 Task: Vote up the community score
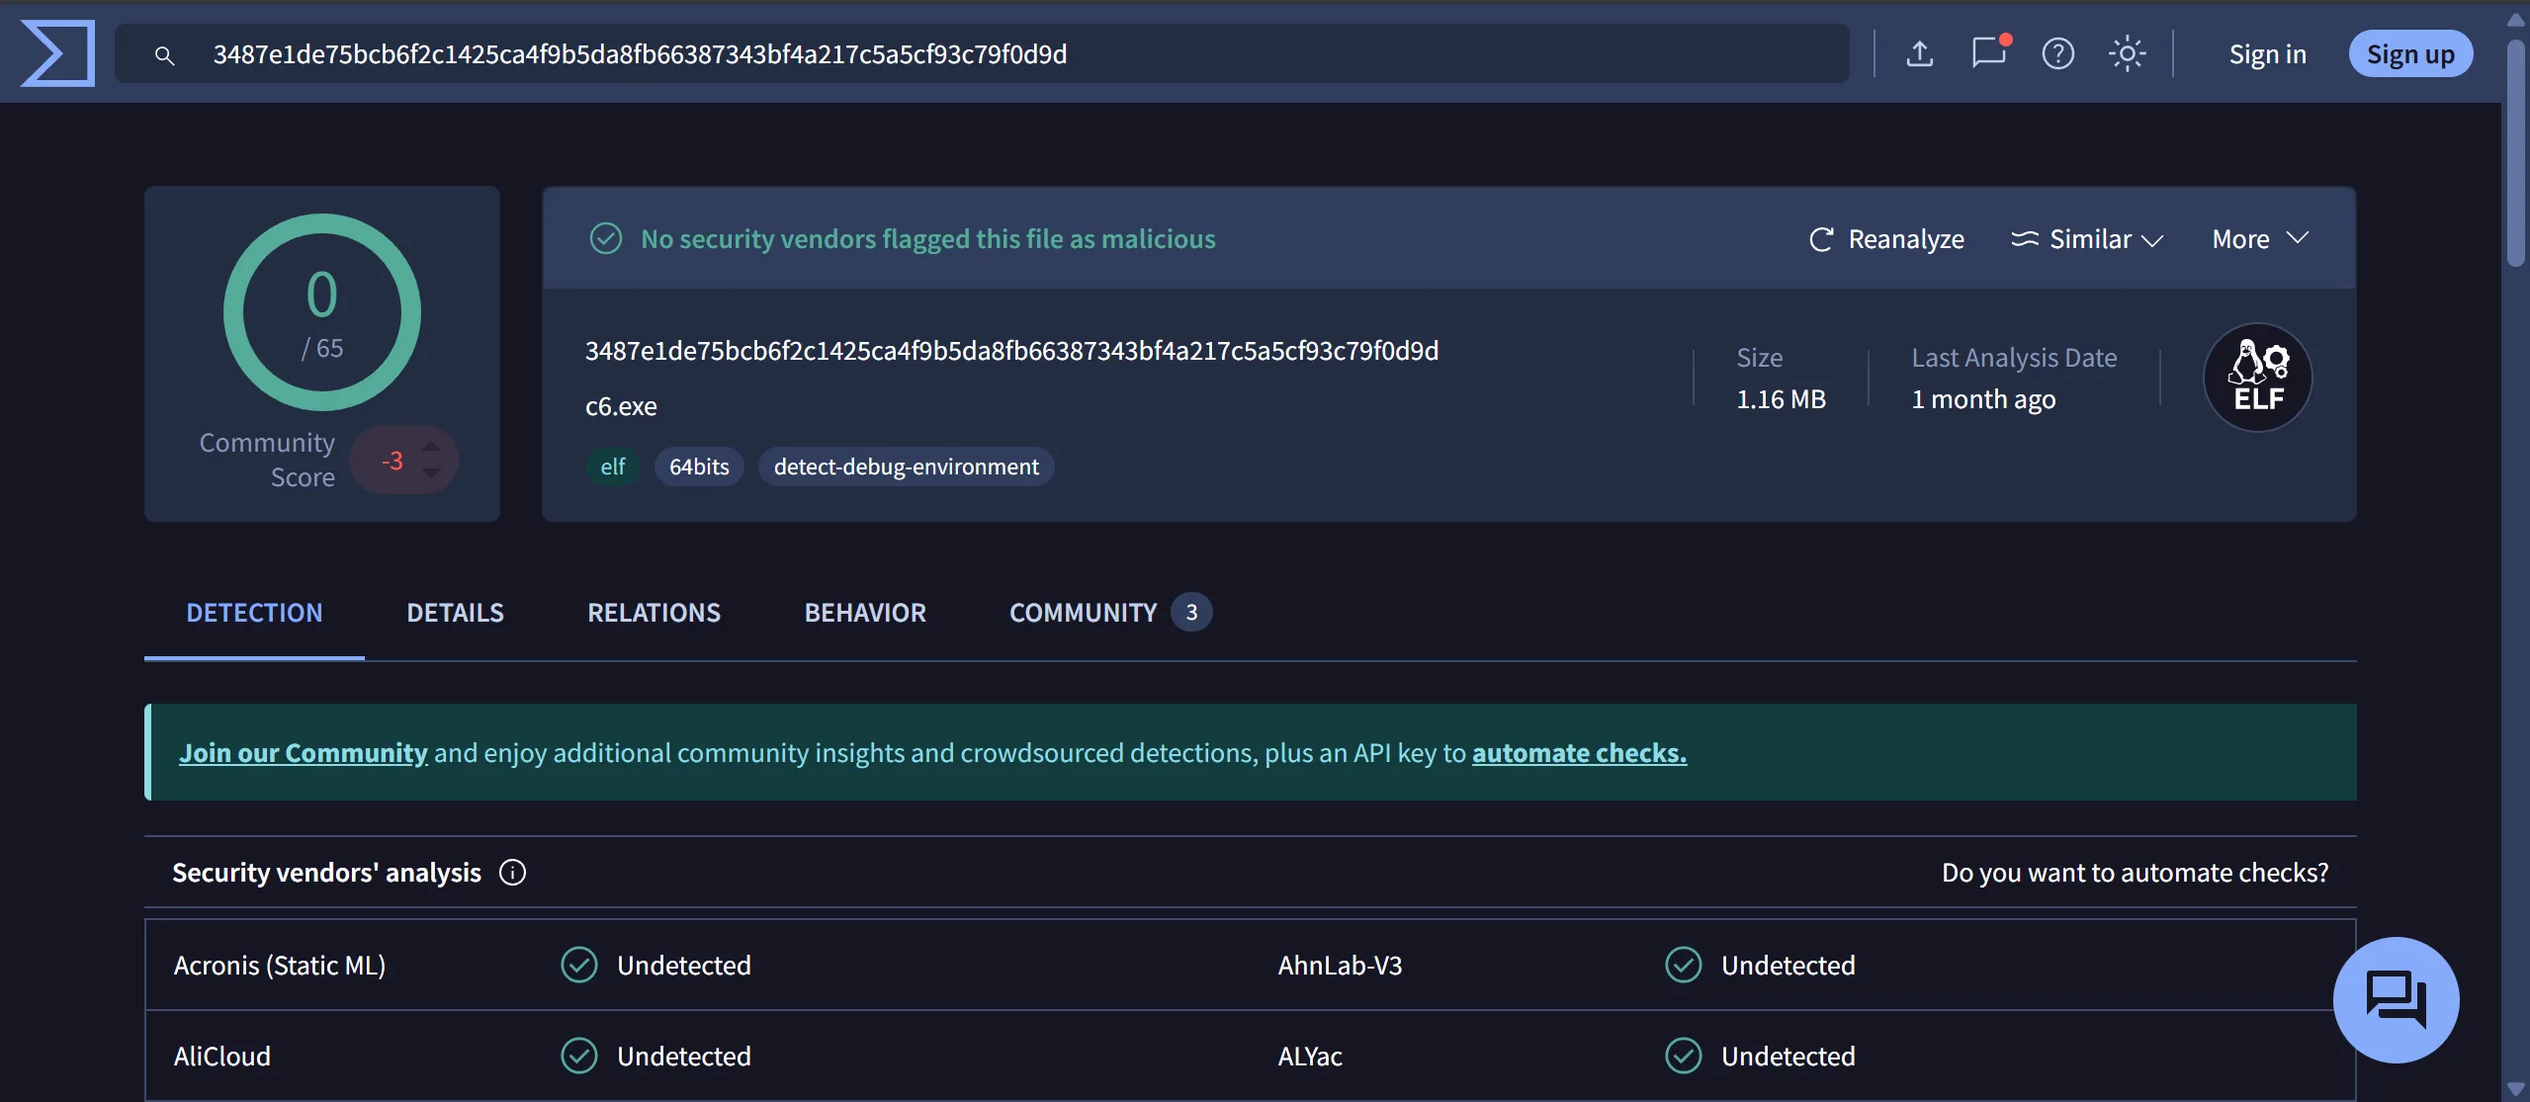[x=431, y=446]
